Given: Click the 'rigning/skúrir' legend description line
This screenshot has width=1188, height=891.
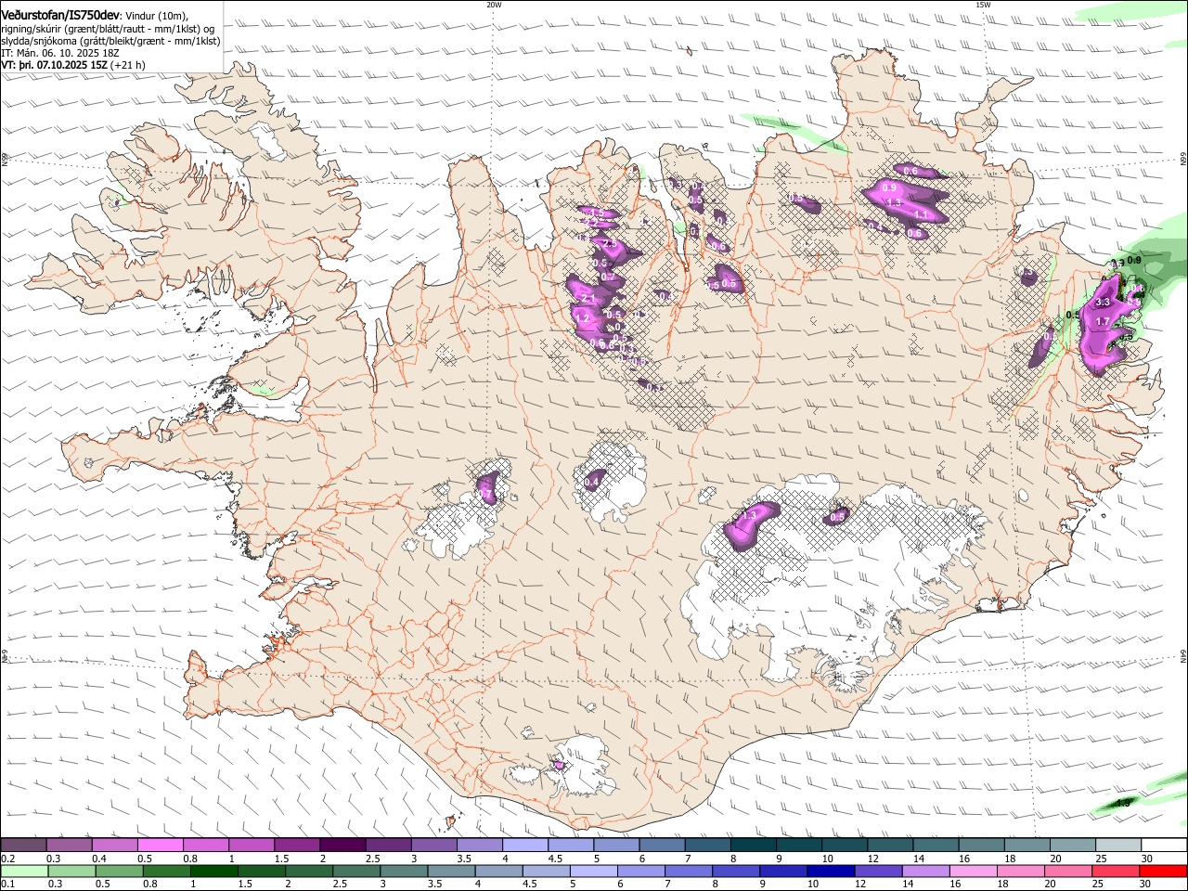Looking at the screenshot, I should [x=108, y=29].
